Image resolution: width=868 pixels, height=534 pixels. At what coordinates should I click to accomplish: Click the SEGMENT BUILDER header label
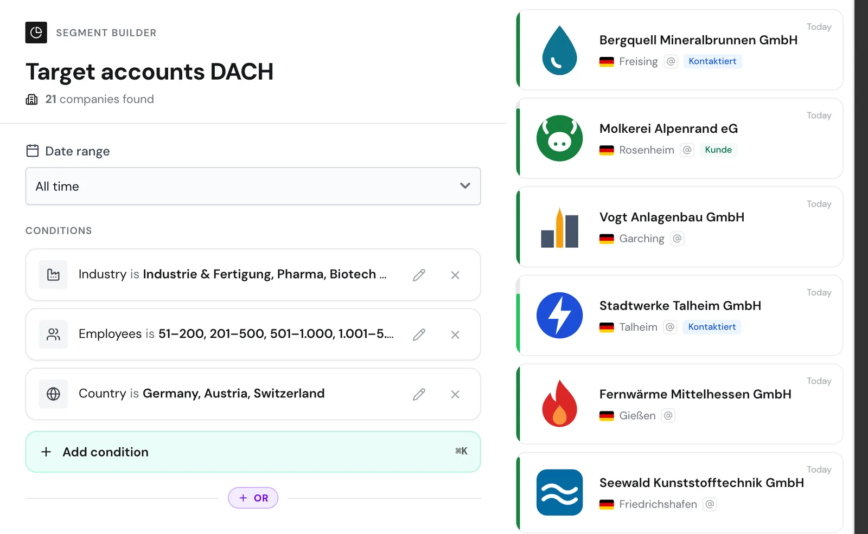click(106, 33)
